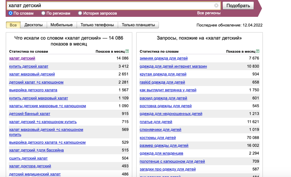This screenshot has height=177, width=291.
Task: Open 'выкройка детского халата' link
Action: coord(33,90)
